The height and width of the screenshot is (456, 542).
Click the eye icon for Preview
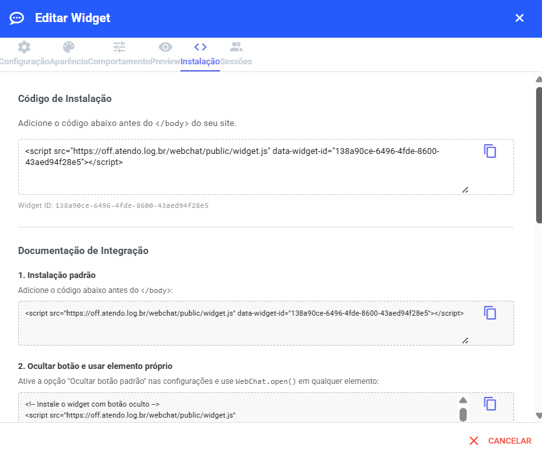166,47
